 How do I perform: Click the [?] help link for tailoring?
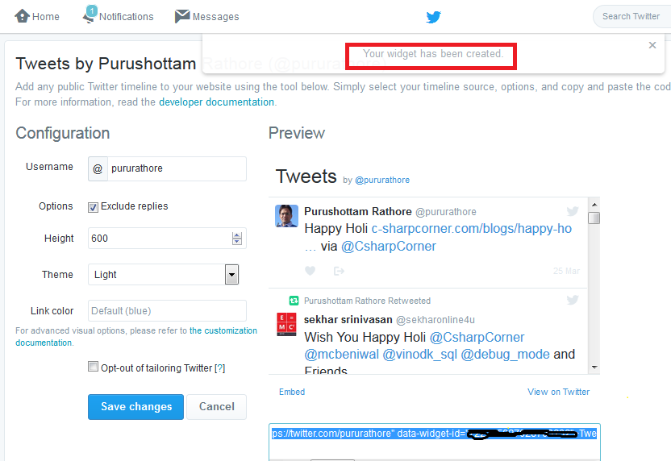click(x=219, y=368)
